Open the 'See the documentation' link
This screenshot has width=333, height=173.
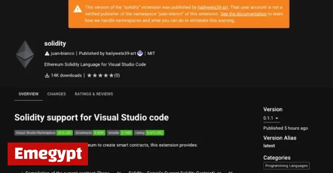coord(243,14)
